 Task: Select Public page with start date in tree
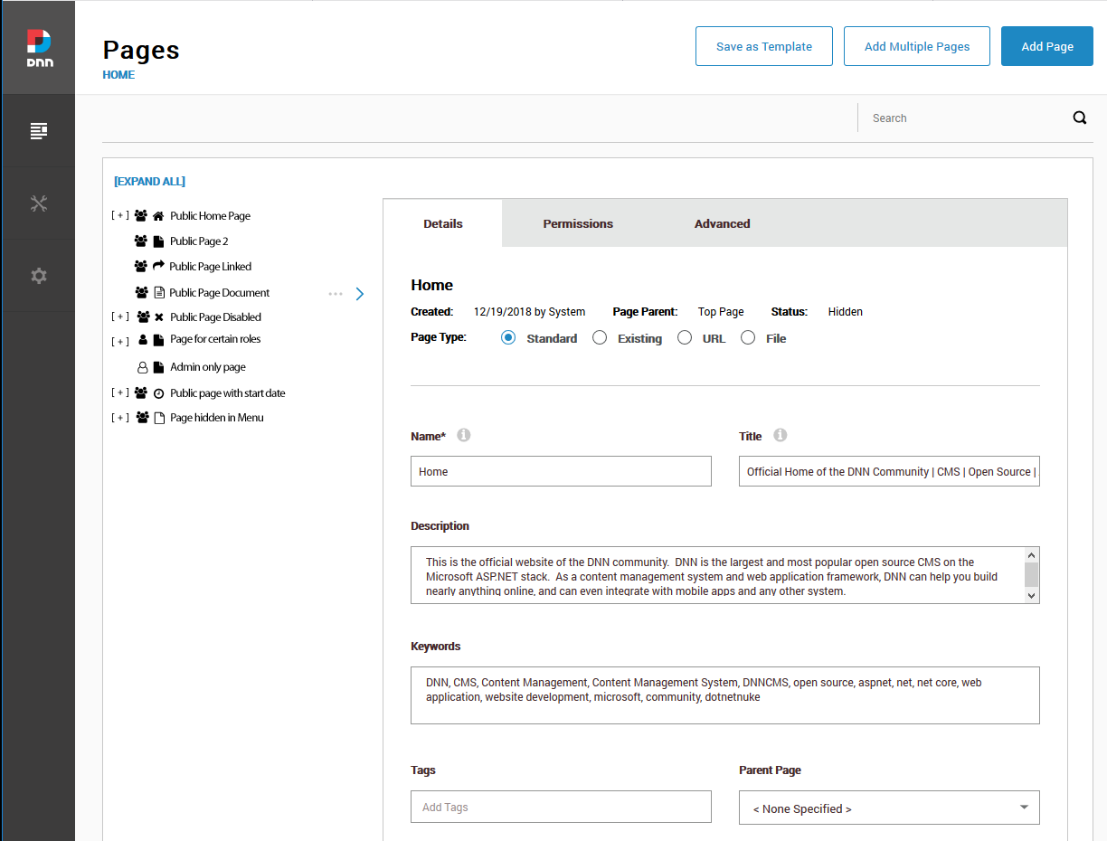pyautogui.click(x=228, y=393)
